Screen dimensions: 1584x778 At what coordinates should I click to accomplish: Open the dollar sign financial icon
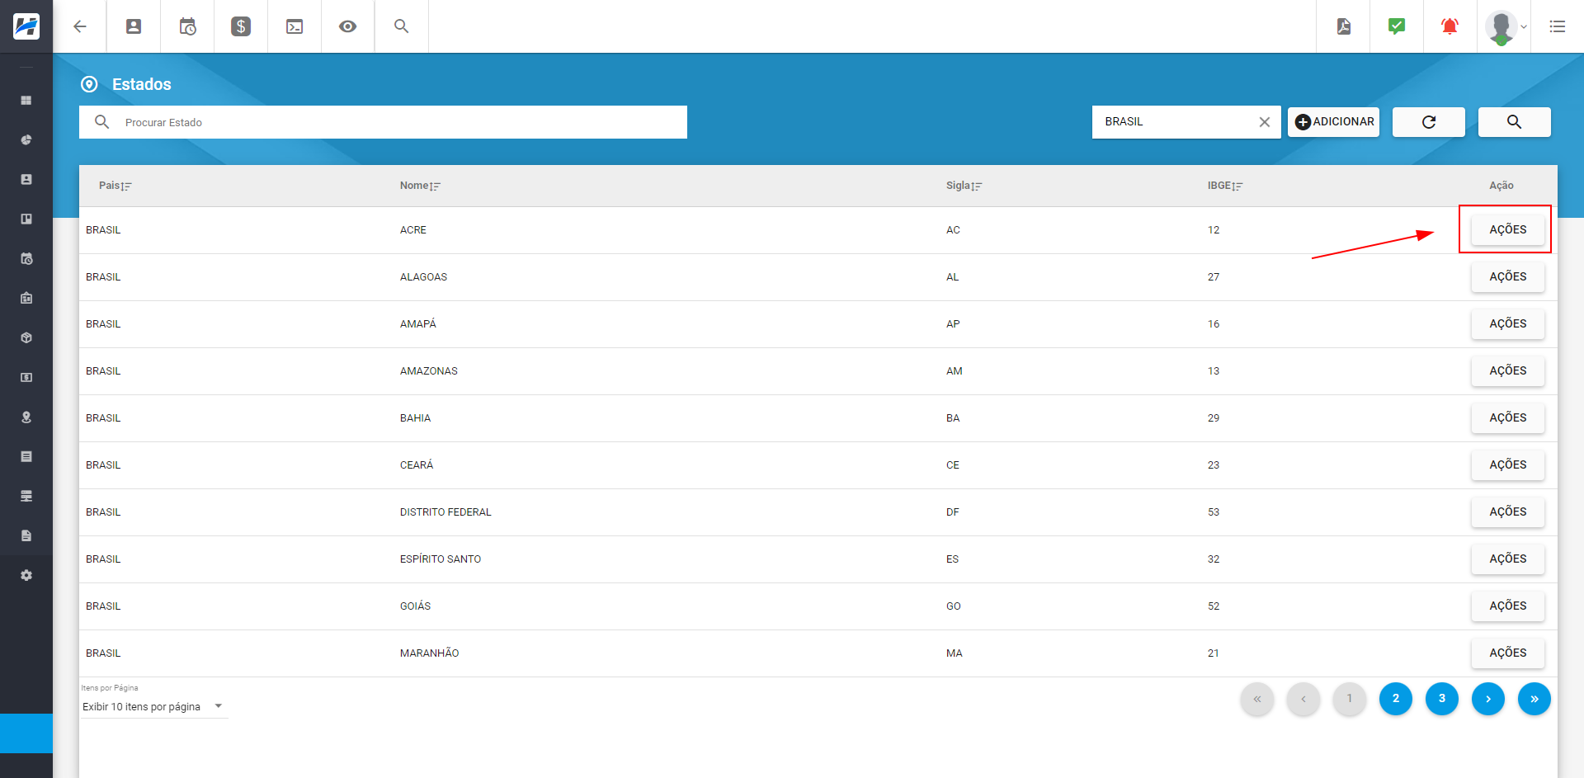(x=241, y=26)
